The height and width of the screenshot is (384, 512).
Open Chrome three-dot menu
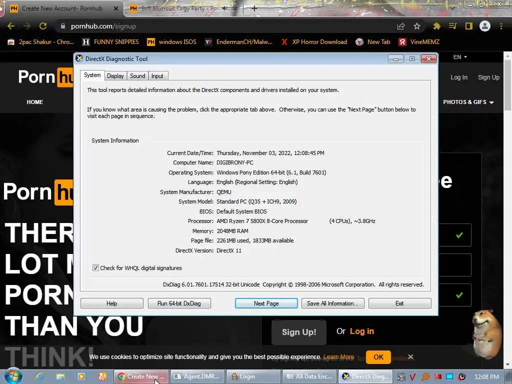coord(501,26)
